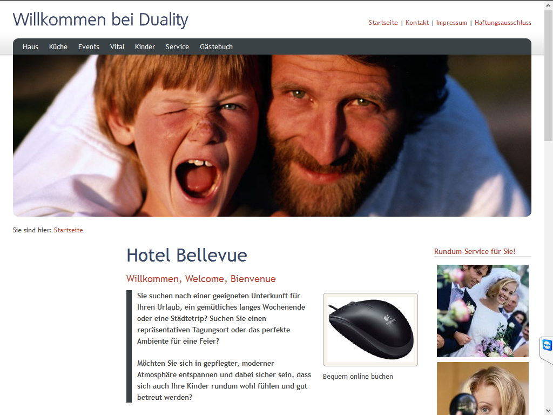Go to the Vital section
This screenshot has width=553, height=415.
[x=117, y=46]
